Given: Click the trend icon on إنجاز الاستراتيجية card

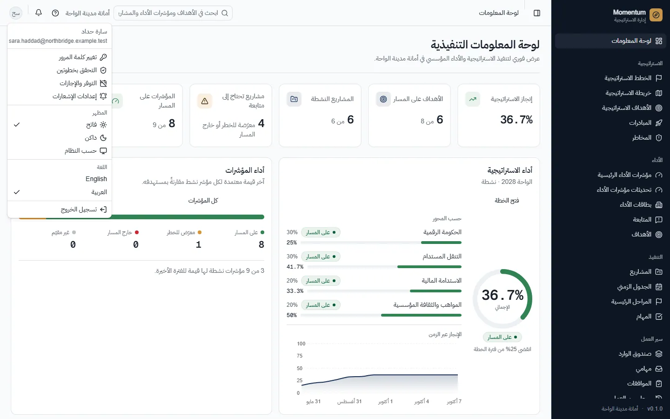Looking at the screenshot, I should click(473, 99).
